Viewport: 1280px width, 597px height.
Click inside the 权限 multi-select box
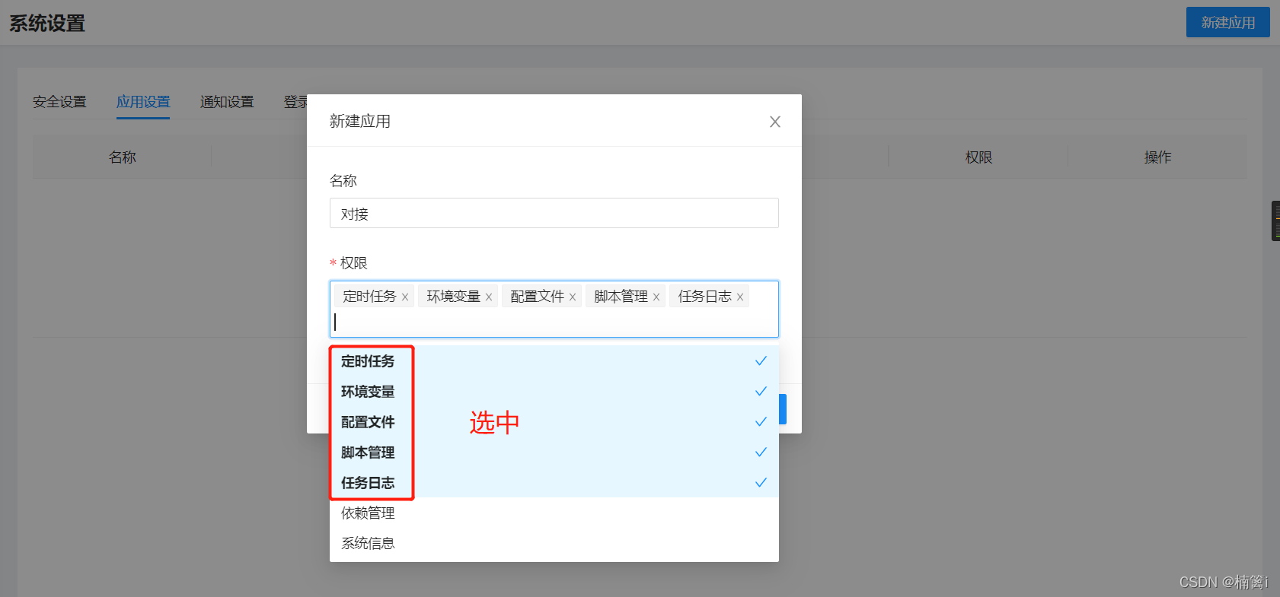tap(554, 322)
